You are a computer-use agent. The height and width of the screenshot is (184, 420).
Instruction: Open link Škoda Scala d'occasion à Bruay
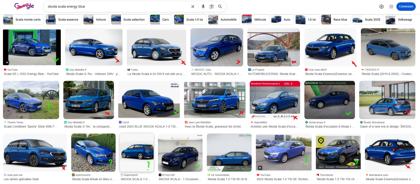click(x=329, y=127)
